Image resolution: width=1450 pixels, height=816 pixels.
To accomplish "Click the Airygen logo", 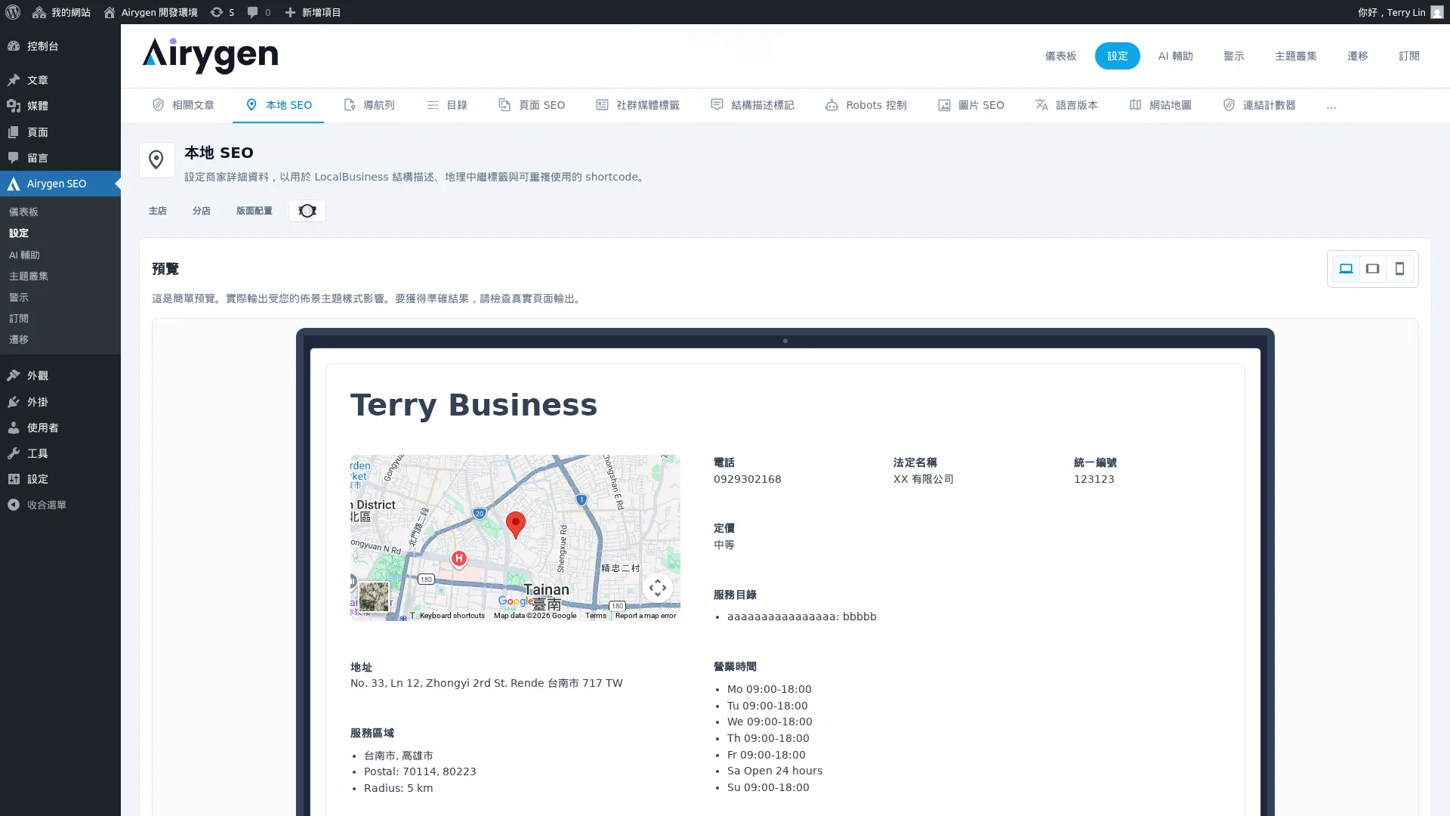I will (210, 56).
